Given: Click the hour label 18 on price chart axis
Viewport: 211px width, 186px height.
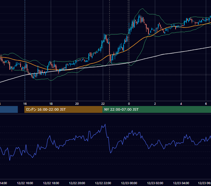Looking at the screenshot, I should (x=51, y=104).
